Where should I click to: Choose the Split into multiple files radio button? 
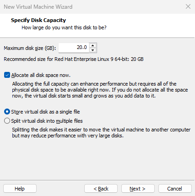[7, 121]
